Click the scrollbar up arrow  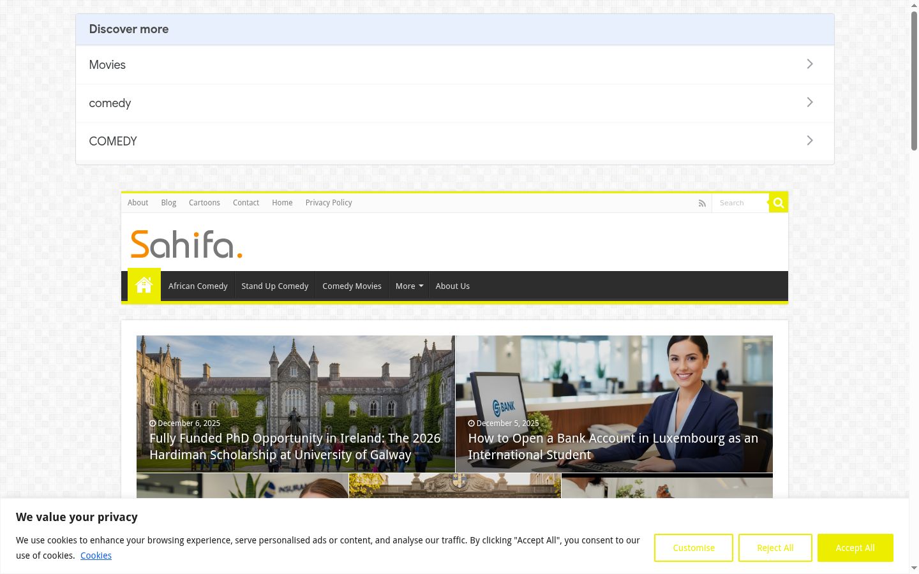click(x=914, y=5)
